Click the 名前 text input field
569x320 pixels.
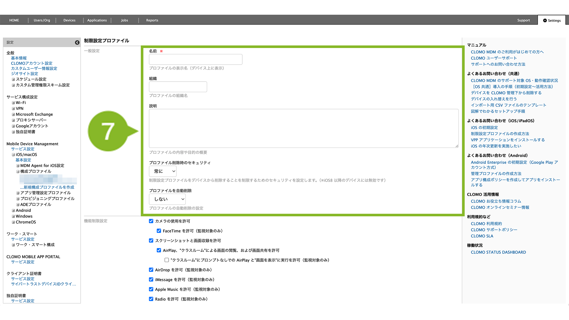click(x=196, y=60)
